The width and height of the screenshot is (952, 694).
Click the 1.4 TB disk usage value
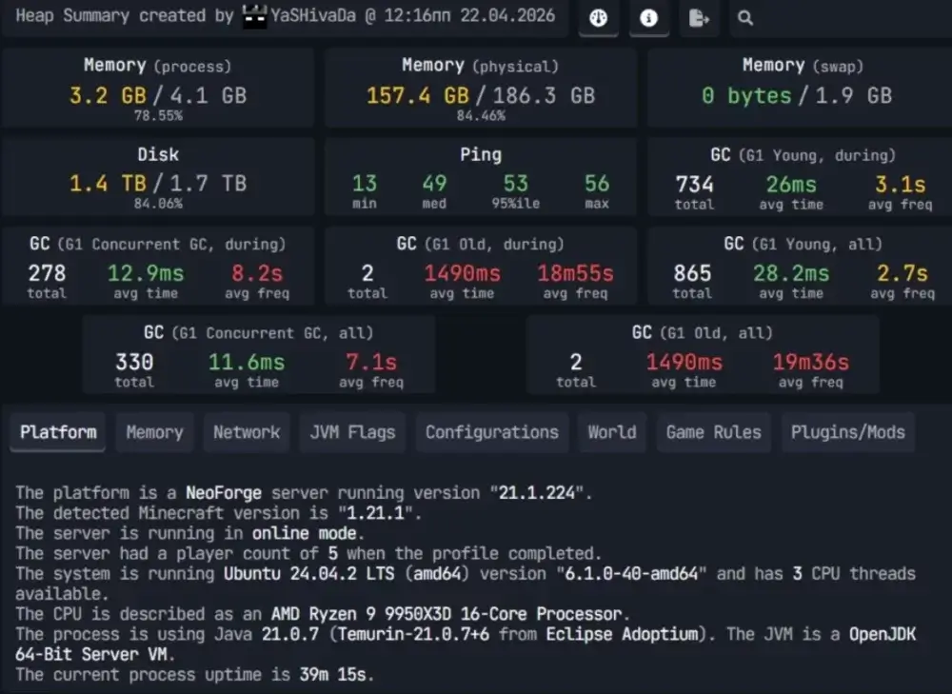[109, 184]
